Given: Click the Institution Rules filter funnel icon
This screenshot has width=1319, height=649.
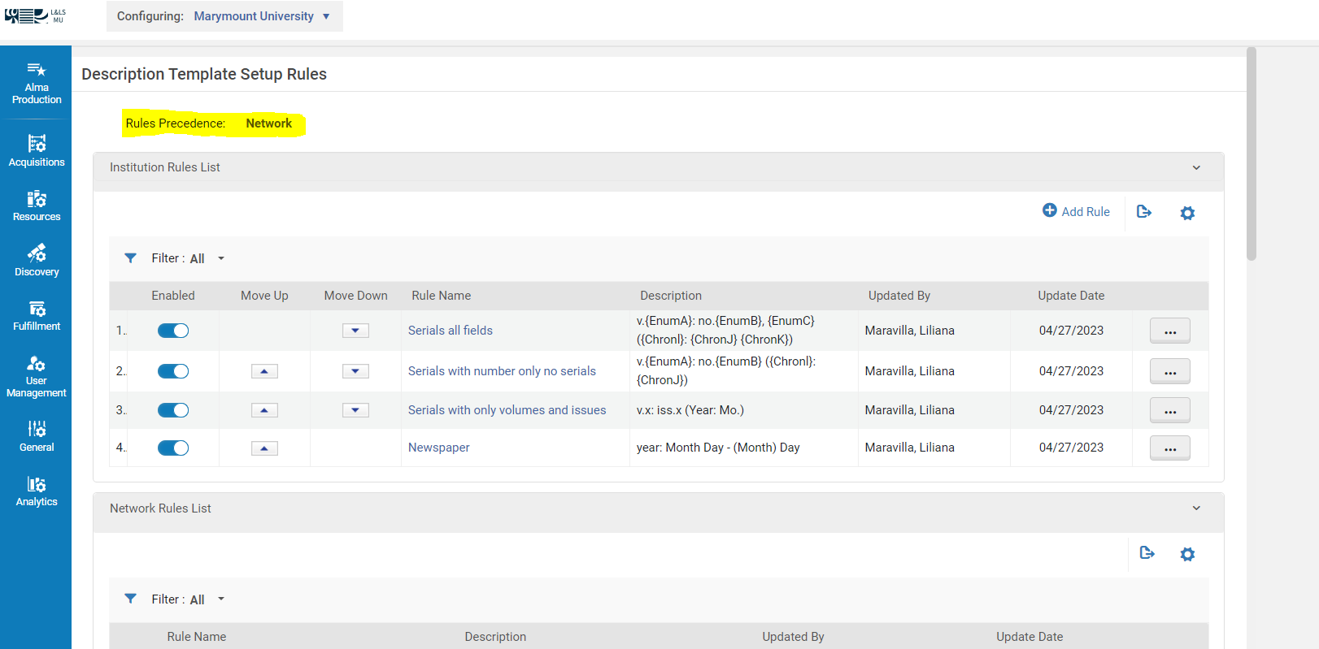Looking at the screenshot, I should (x=130, y=257).
